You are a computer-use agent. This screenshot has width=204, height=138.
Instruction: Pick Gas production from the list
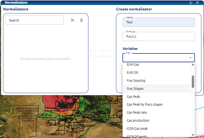pos(138,121)
